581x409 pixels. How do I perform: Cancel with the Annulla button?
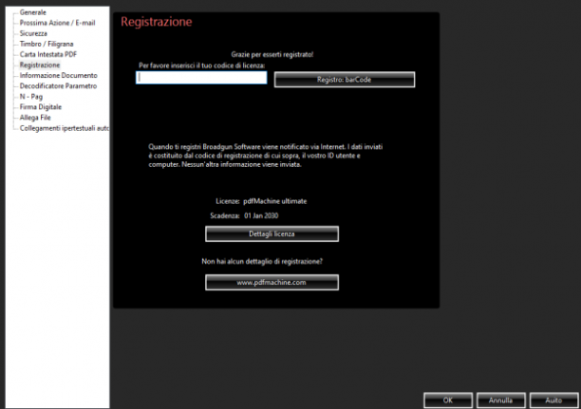[500, 400]
